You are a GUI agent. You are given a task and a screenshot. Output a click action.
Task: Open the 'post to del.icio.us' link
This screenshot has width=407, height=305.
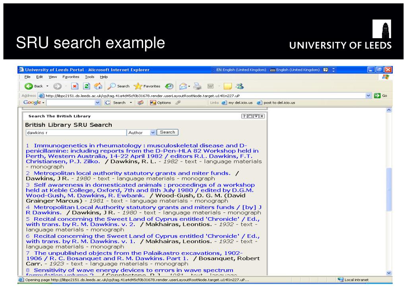(276, 103)
